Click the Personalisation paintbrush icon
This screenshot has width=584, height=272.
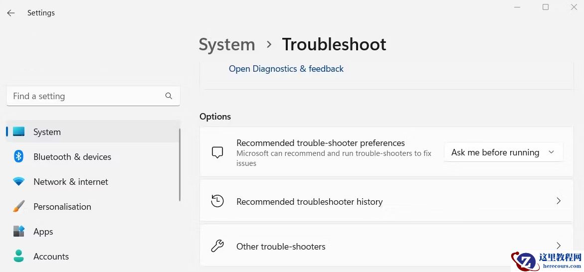coord(19,207)
